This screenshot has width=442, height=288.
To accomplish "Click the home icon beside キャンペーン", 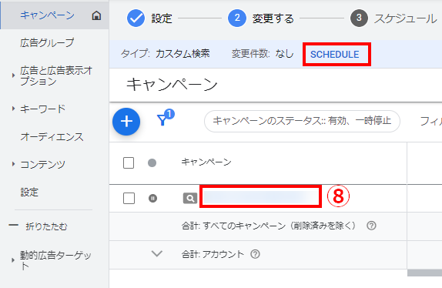I will point(96,15).
